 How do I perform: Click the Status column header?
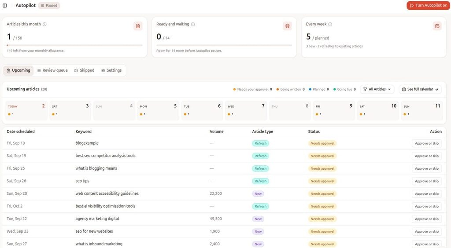pos(314,131)
